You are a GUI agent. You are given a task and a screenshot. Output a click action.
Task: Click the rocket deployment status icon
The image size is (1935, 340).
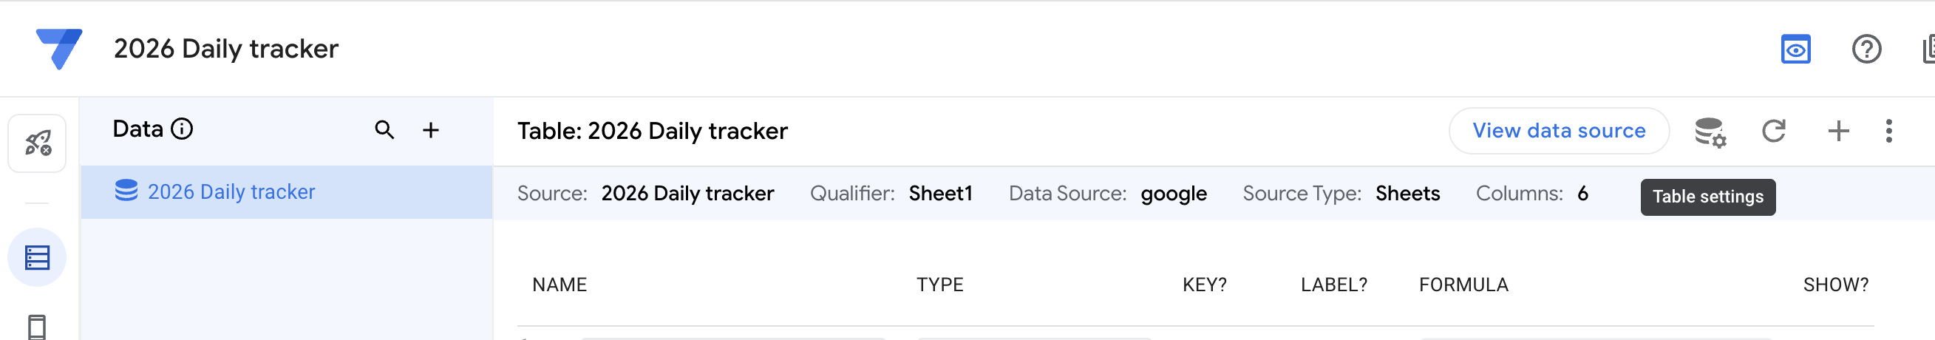[x=38, y=143]
